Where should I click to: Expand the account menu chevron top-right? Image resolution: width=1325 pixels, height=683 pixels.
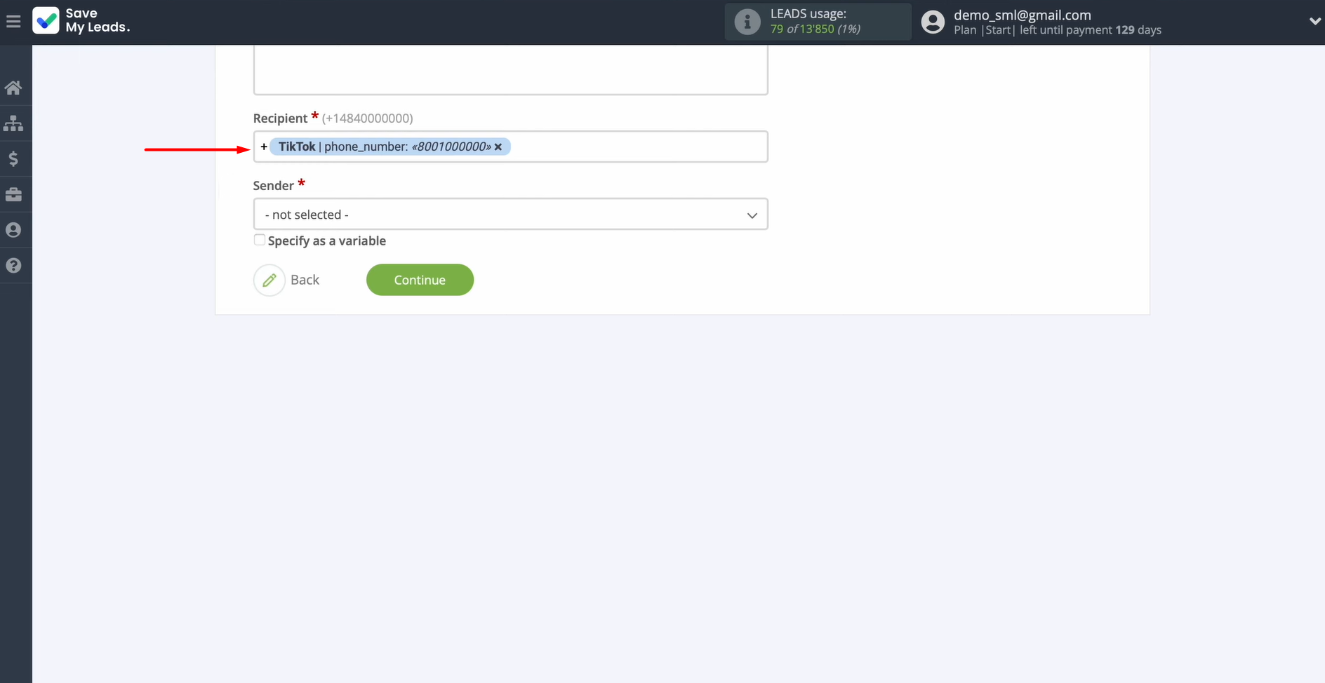[x=1316, y=21]
